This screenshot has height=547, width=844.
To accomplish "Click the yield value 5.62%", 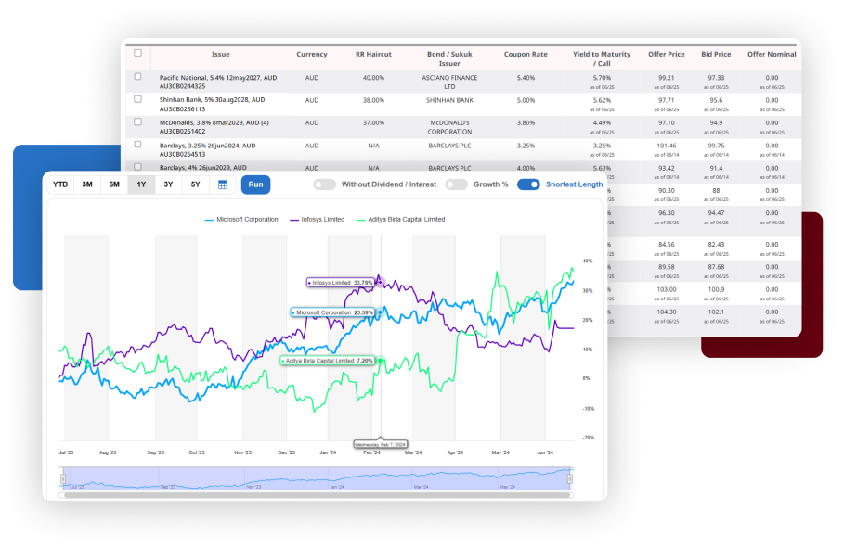I will [x=602, y=100].
